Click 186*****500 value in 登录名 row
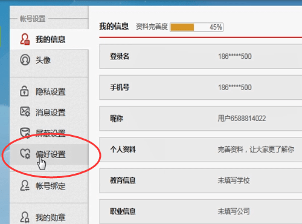Image resolution: width=302 pixels, height=224 pixels. click(x=235, y=56)
